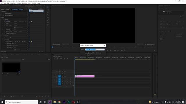Select the Sequence 02 thumbnail in Project panel
186x104 pixels.
click(x=11, y=67)
